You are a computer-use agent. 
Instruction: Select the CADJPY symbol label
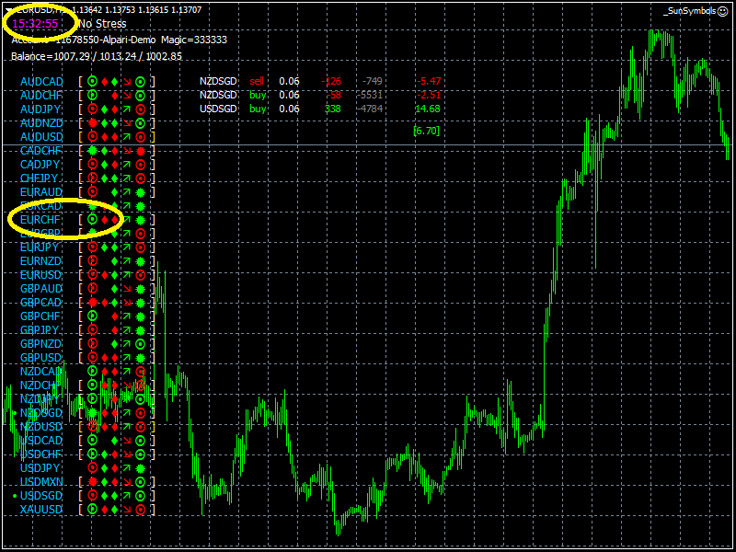coord(40,165)
